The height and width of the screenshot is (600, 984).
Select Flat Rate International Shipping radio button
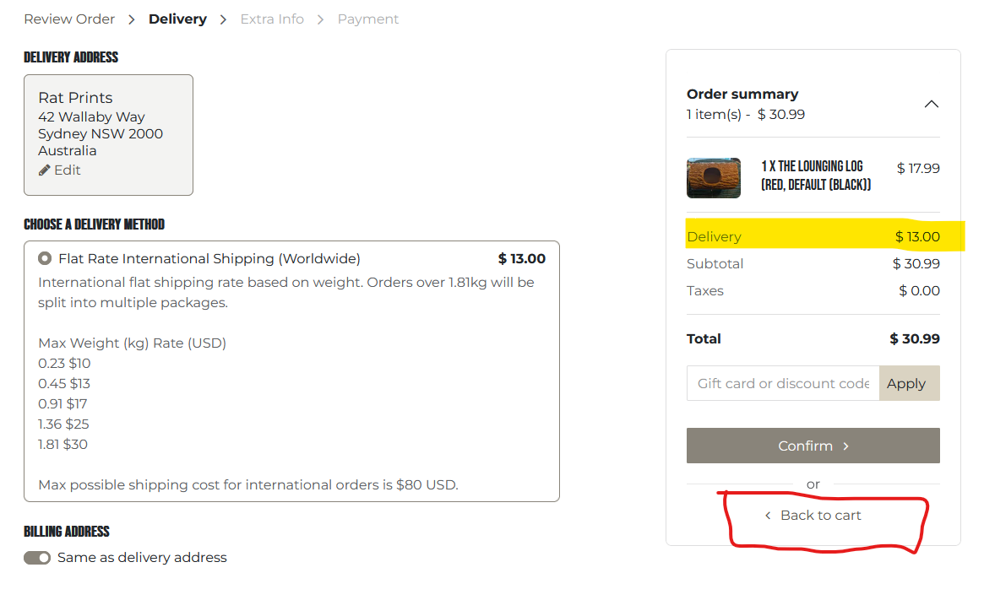tap(45, 258)
